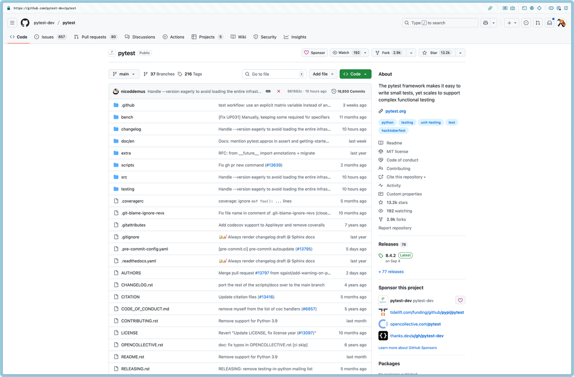The image size is (574, 377).
Task: Open the + 77 releases link
Action: (391, 271)
